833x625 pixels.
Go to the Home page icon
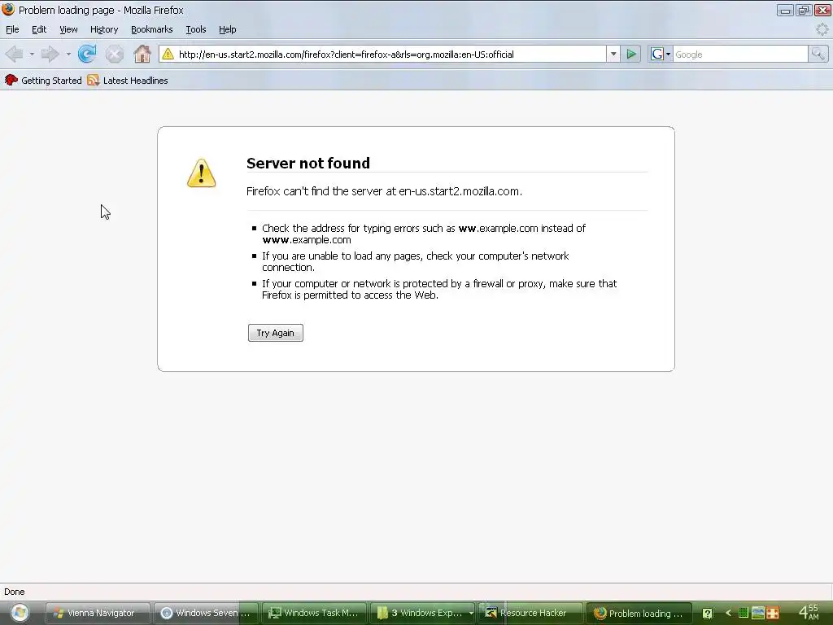coord(142,54)
